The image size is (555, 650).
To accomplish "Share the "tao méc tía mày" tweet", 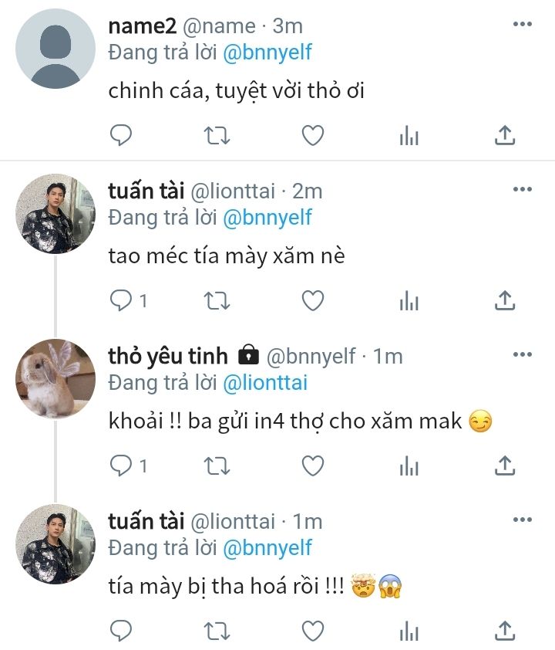I will [x=503, y=300].
